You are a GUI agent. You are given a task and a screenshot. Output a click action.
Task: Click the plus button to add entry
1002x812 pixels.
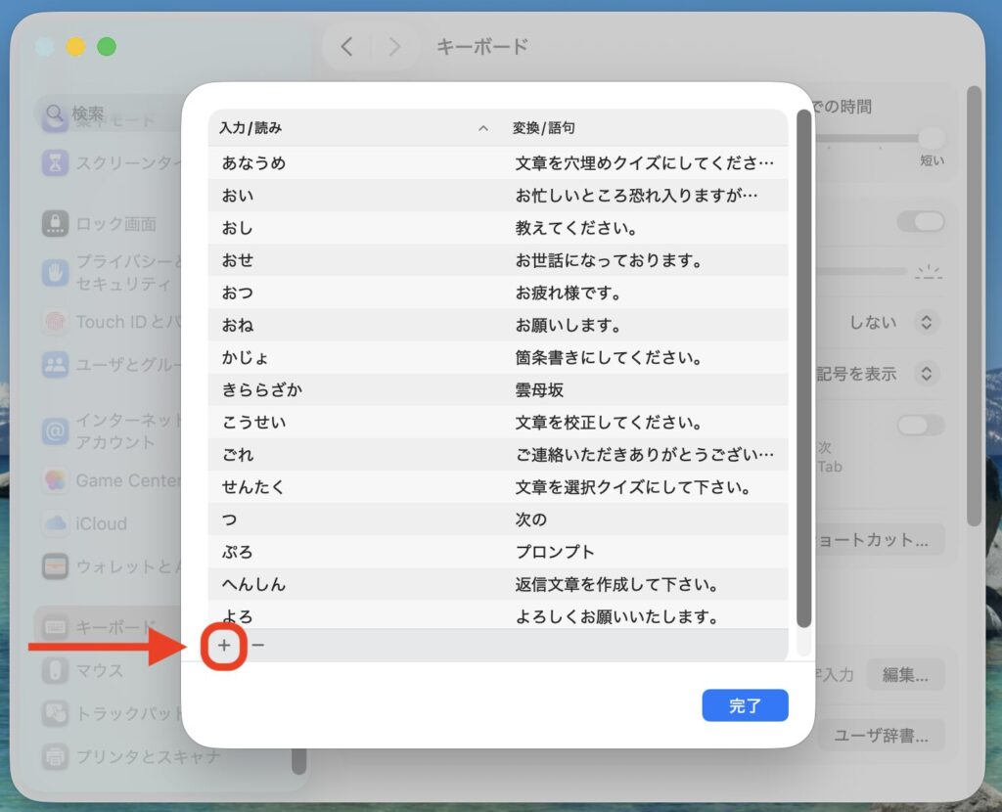point(224,645)
